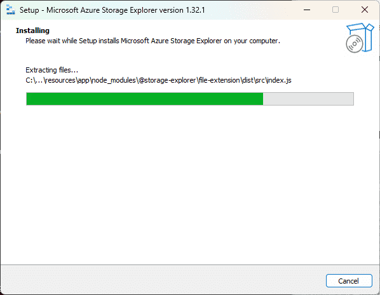This screenshot has width=380, height=295.
Task: Minimize the Setup window
Action: coord(307,10)
